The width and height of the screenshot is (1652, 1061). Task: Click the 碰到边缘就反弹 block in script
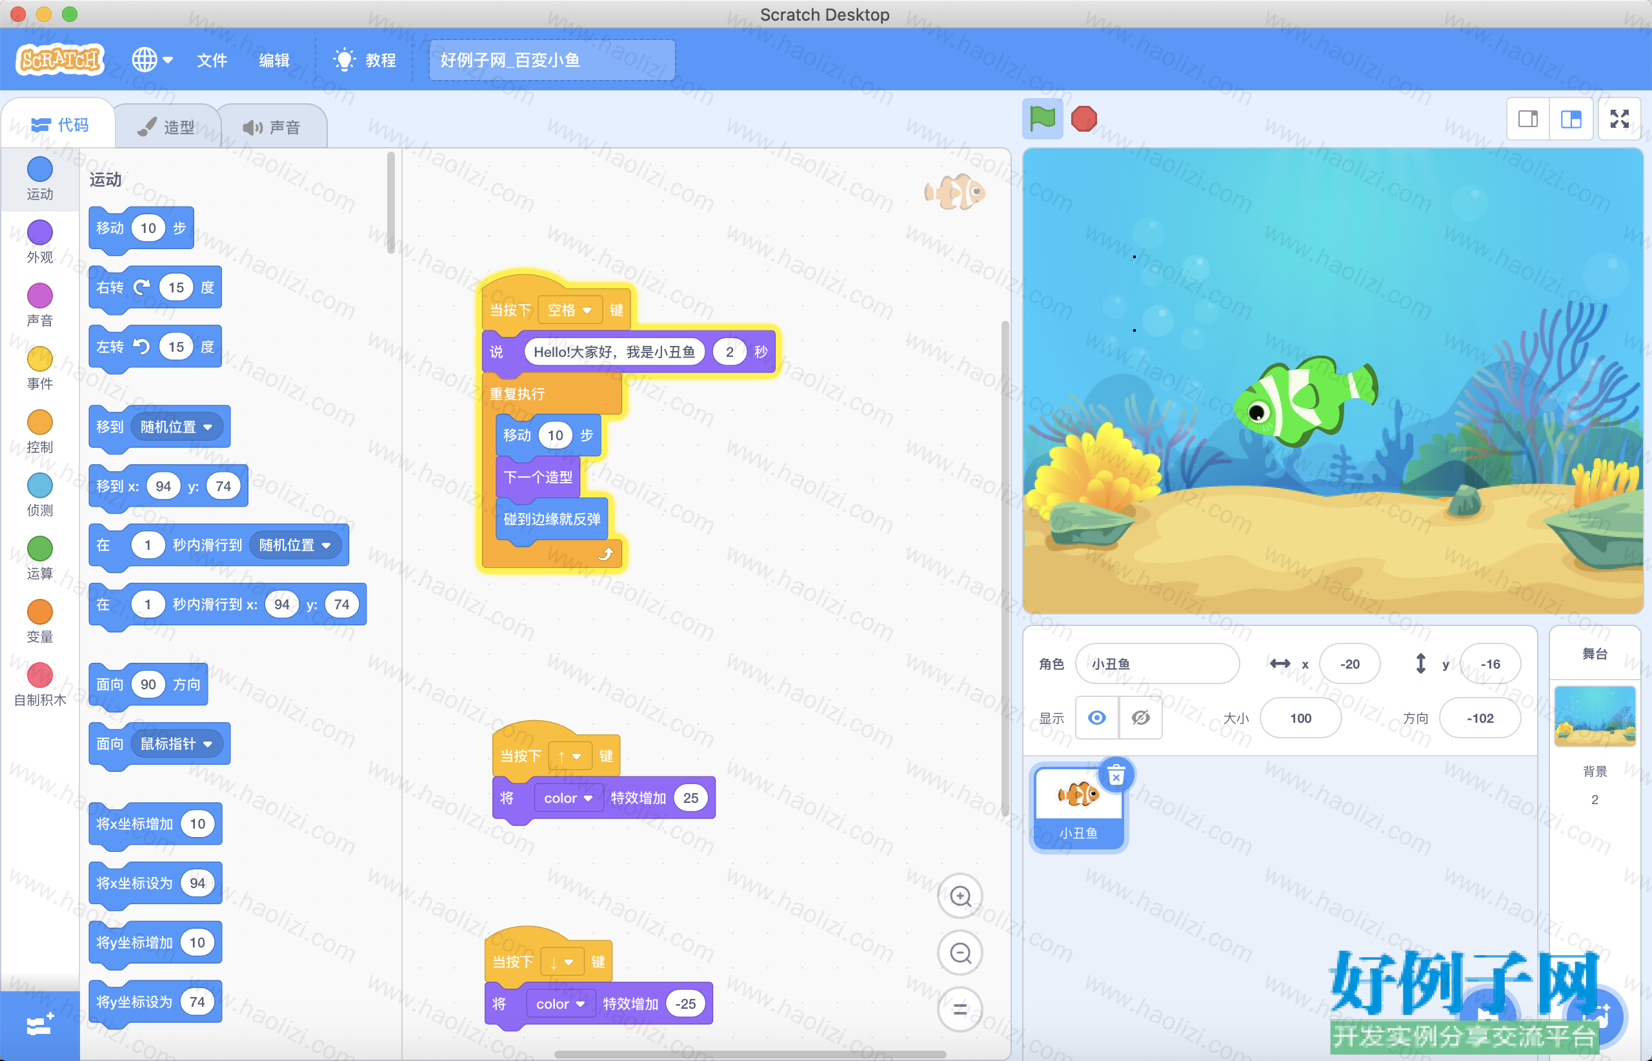click(x=552, y=519)
